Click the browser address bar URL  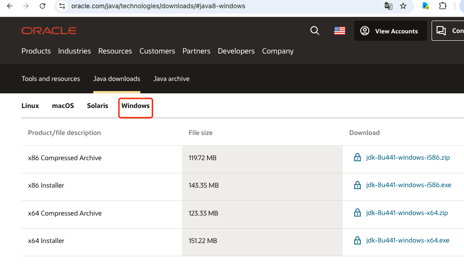tap(158, 6)
